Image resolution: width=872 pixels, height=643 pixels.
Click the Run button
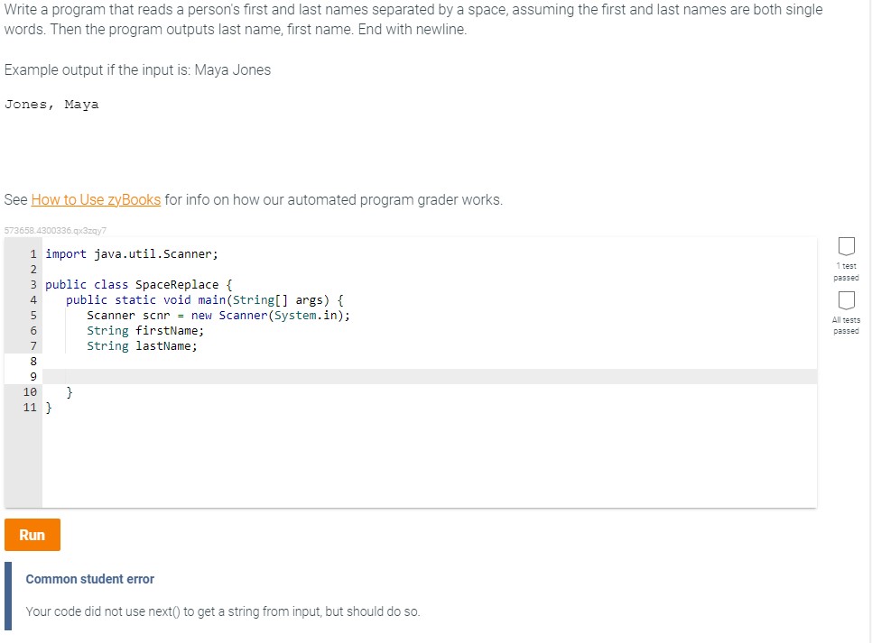32,534
